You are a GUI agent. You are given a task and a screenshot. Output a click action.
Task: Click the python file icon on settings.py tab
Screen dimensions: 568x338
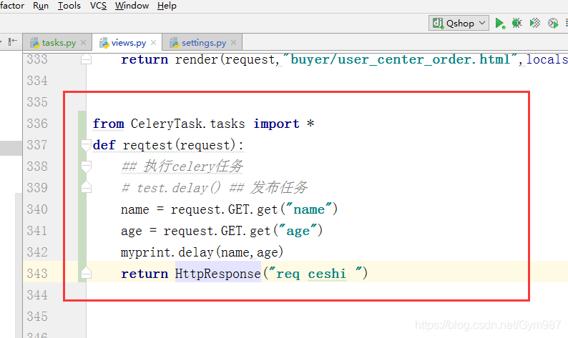coord(175,43)
